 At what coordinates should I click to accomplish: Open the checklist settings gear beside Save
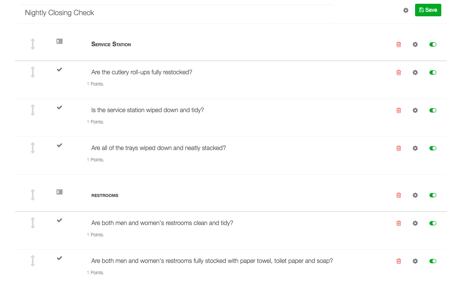click(406, 10)
